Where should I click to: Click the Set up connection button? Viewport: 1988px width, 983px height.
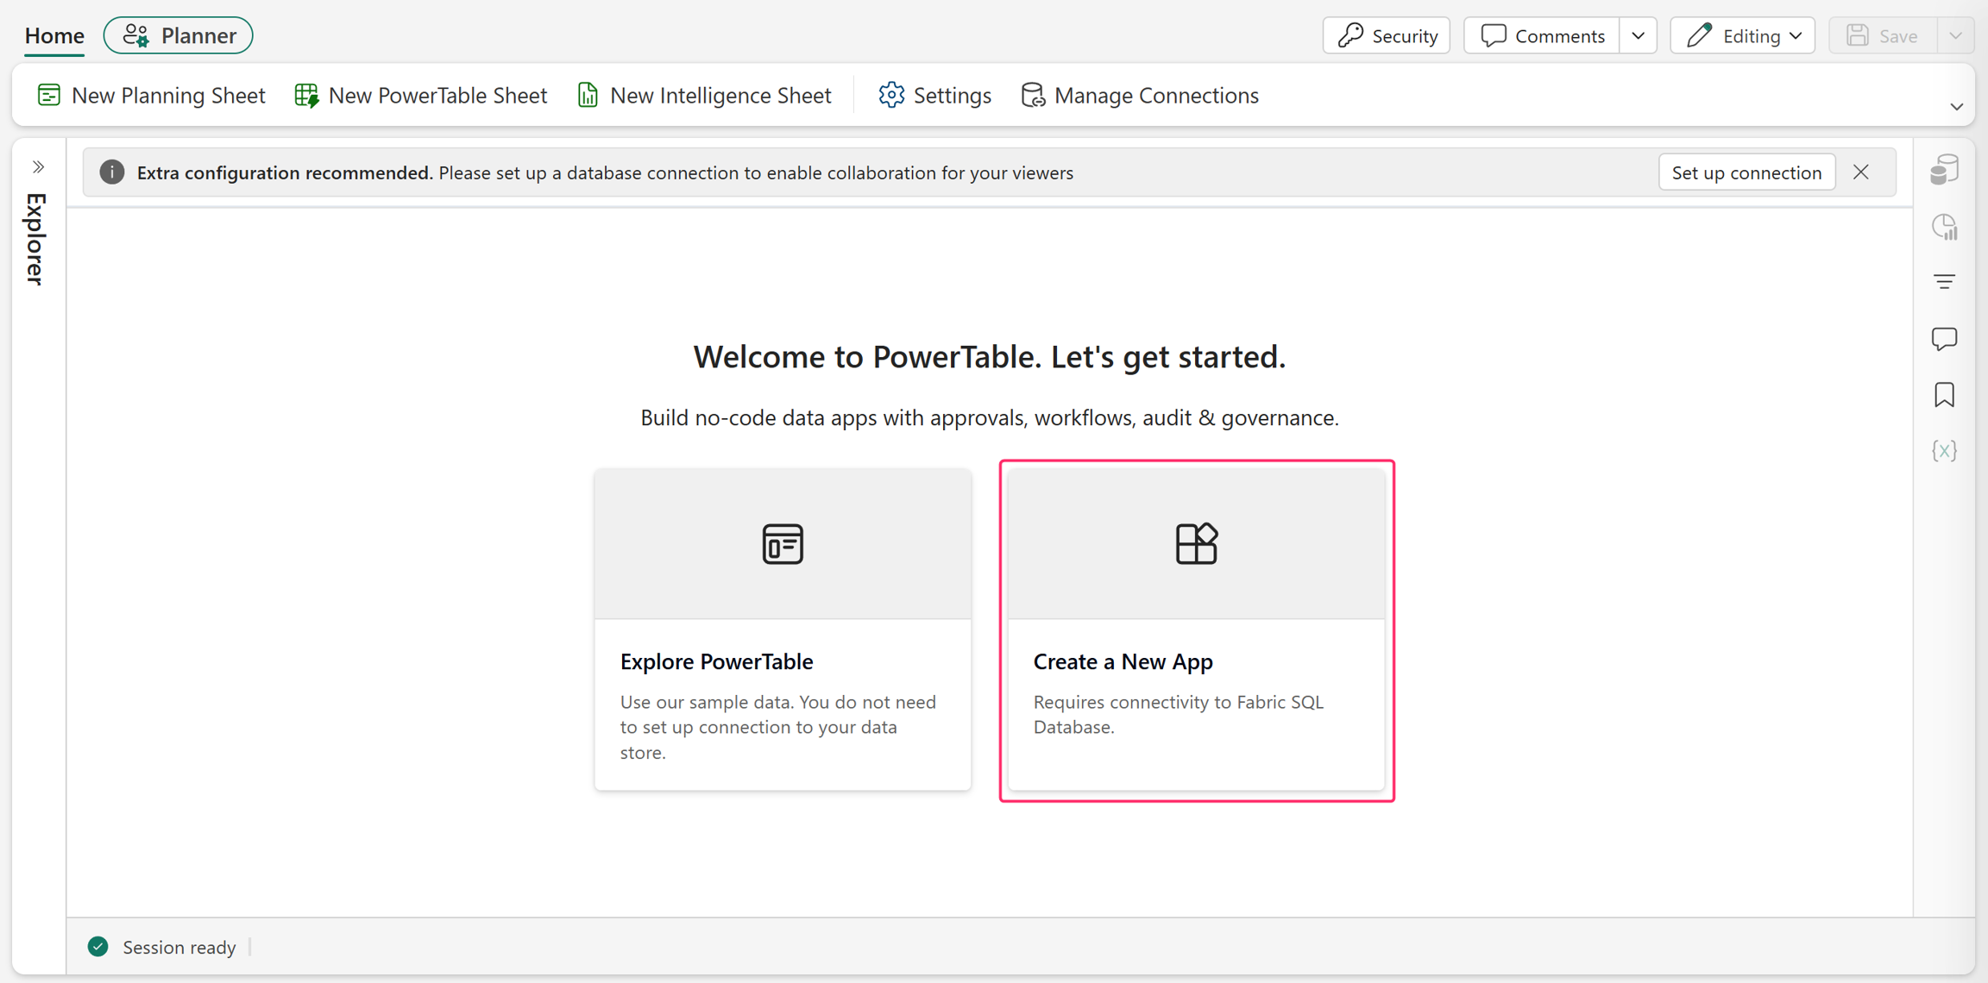click(1746, 172)
